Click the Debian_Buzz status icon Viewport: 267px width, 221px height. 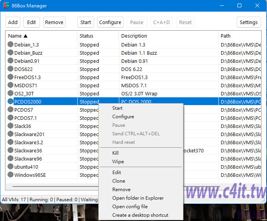(x=10, y=53)
